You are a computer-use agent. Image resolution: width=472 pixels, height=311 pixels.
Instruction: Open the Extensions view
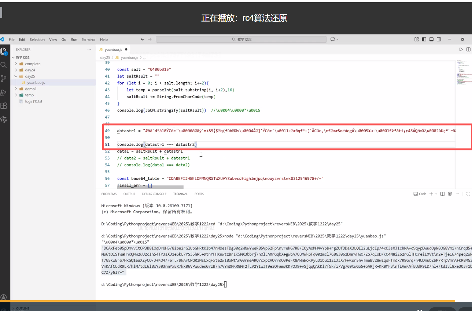point(4,106)
